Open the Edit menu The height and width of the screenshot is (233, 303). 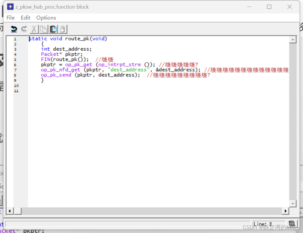(25, 18)
